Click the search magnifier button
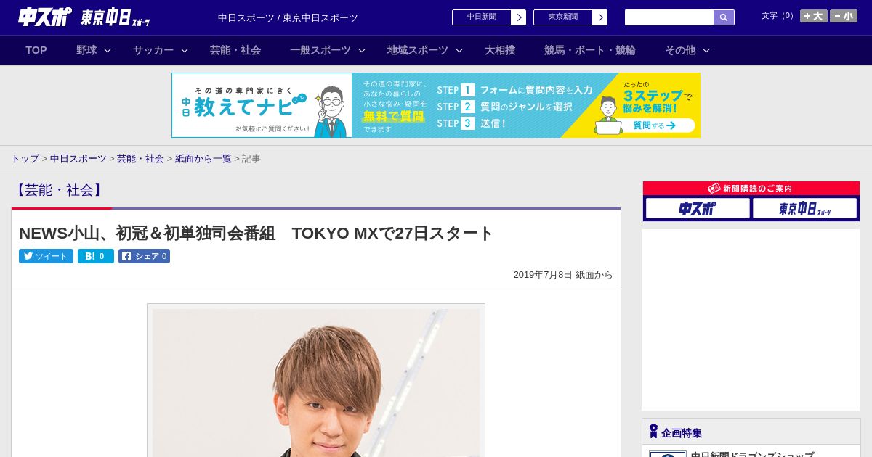 click(724, 17)
